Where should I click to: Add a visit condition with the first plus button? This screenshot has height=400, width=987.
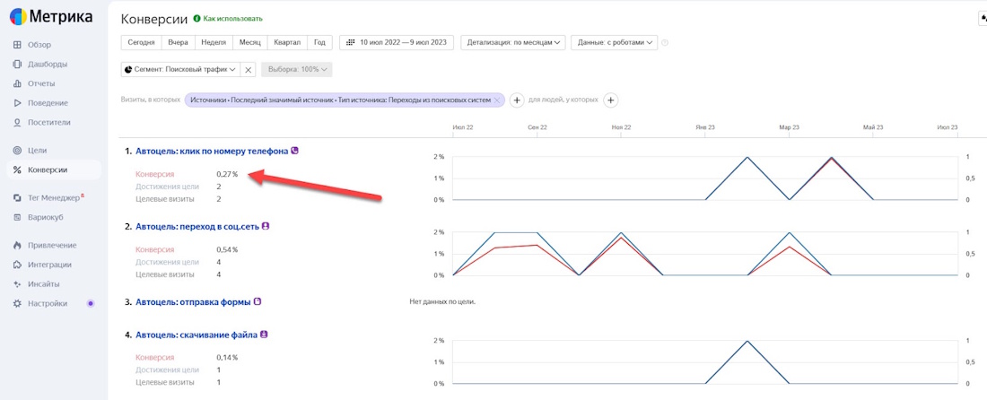pos(517,100)
